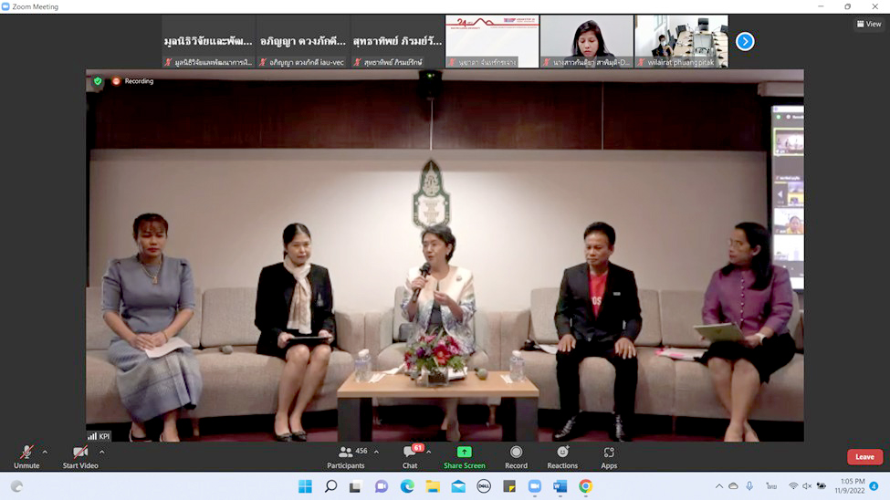This screenshot has height=500, width=890.
Task: Select the thumbnail showing a slide presentation
Action: click(492, 41)
